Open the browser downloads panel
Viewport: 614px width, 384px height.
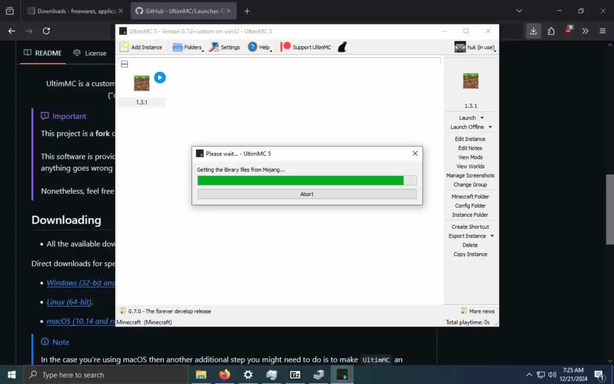click(x=533, y=31)
